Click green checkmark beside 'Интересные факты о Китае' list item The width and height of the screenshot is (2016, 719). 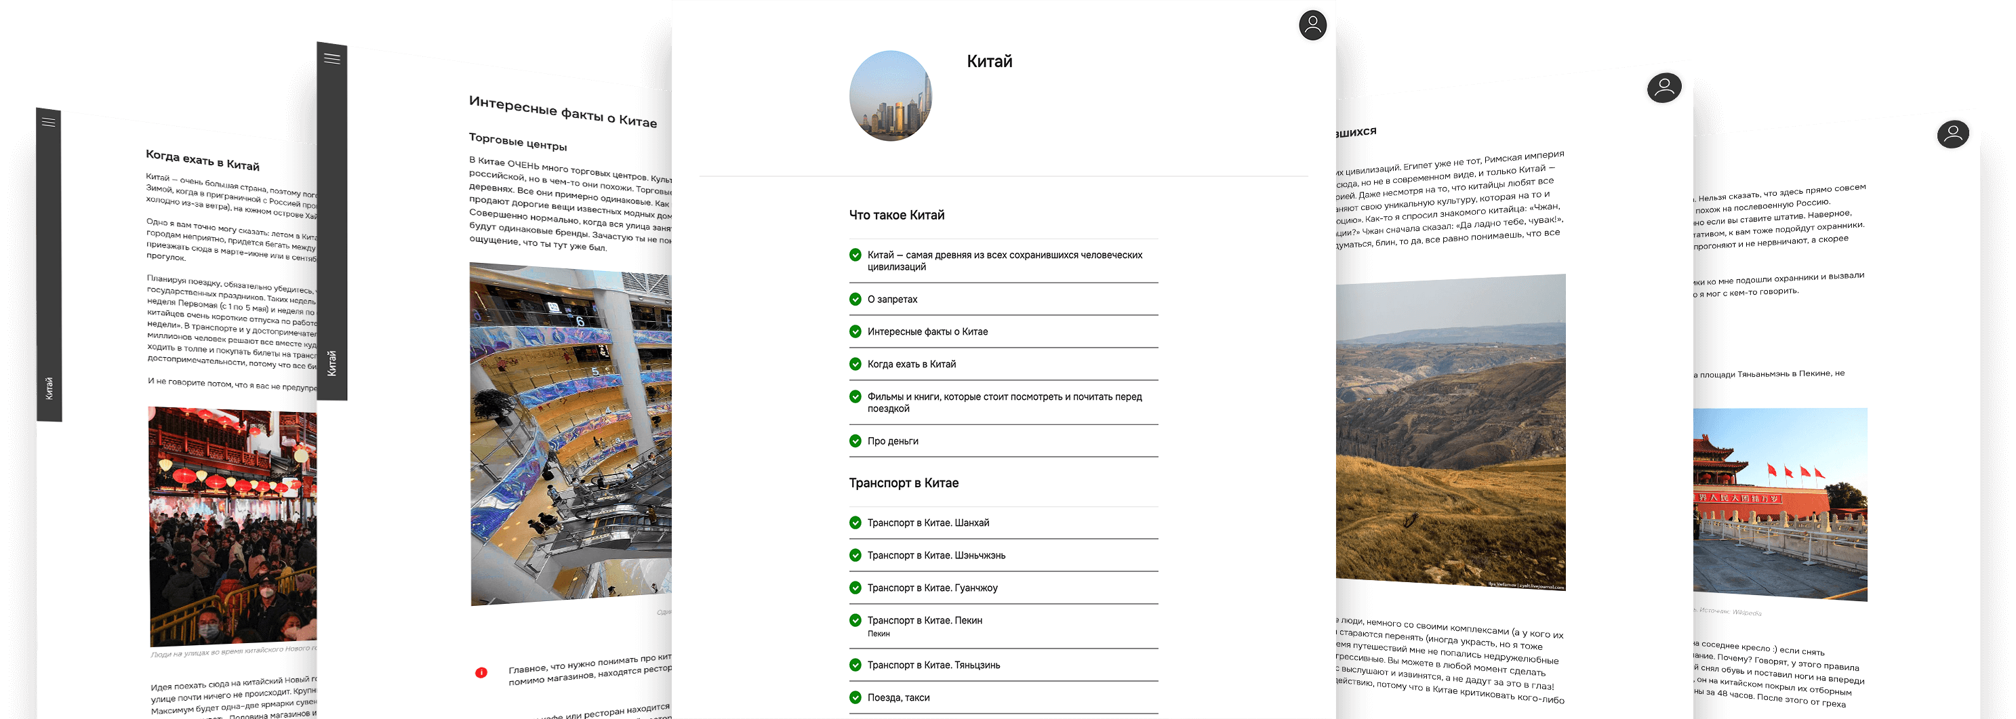coord(855,332)
